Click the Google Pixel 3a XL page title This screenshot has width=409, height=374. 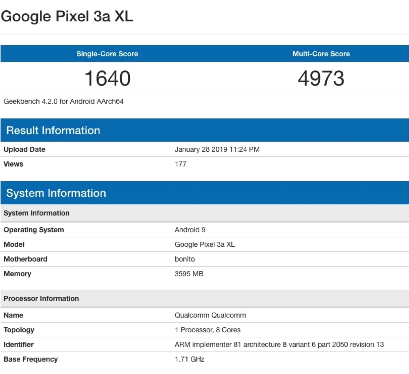coord(67,16)
